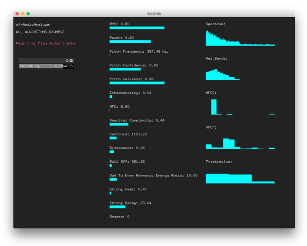
Task: Click the Power level bar
Action: pyautogui.click(x=130, y=42)
